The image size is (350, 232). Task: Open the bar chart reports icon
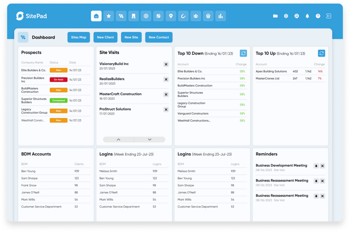221,16
